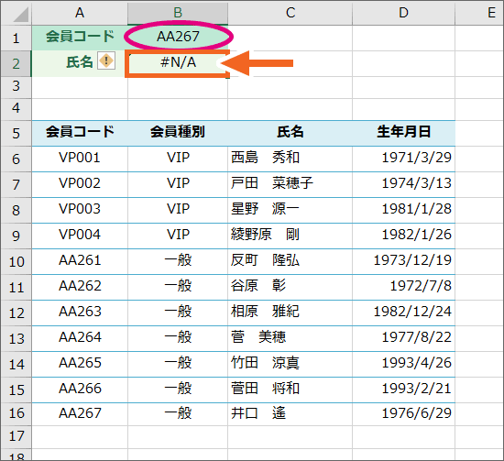Select row 2 header

[16, 63]
